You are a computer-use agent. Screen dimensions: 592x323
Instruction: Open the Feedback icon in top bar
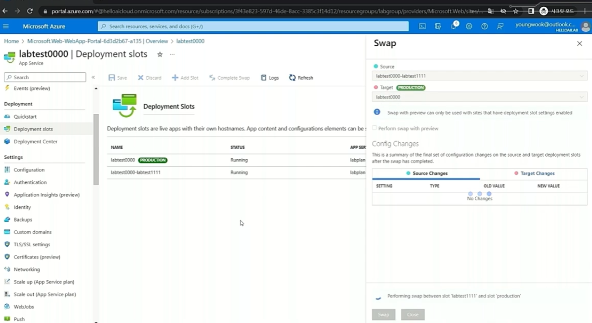tap(500, 27)
